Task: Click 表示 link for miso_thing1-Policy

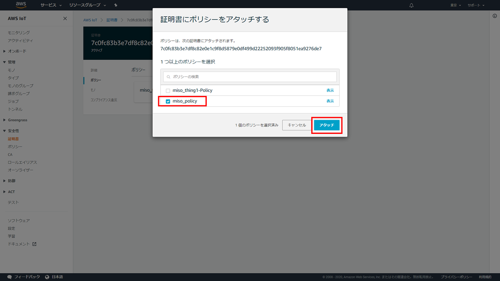Action: (x=330, y=91)
